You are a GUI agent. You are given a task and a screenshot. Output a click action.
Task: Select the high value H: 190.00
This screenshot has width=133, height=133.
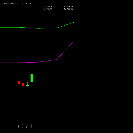[69, 7]
